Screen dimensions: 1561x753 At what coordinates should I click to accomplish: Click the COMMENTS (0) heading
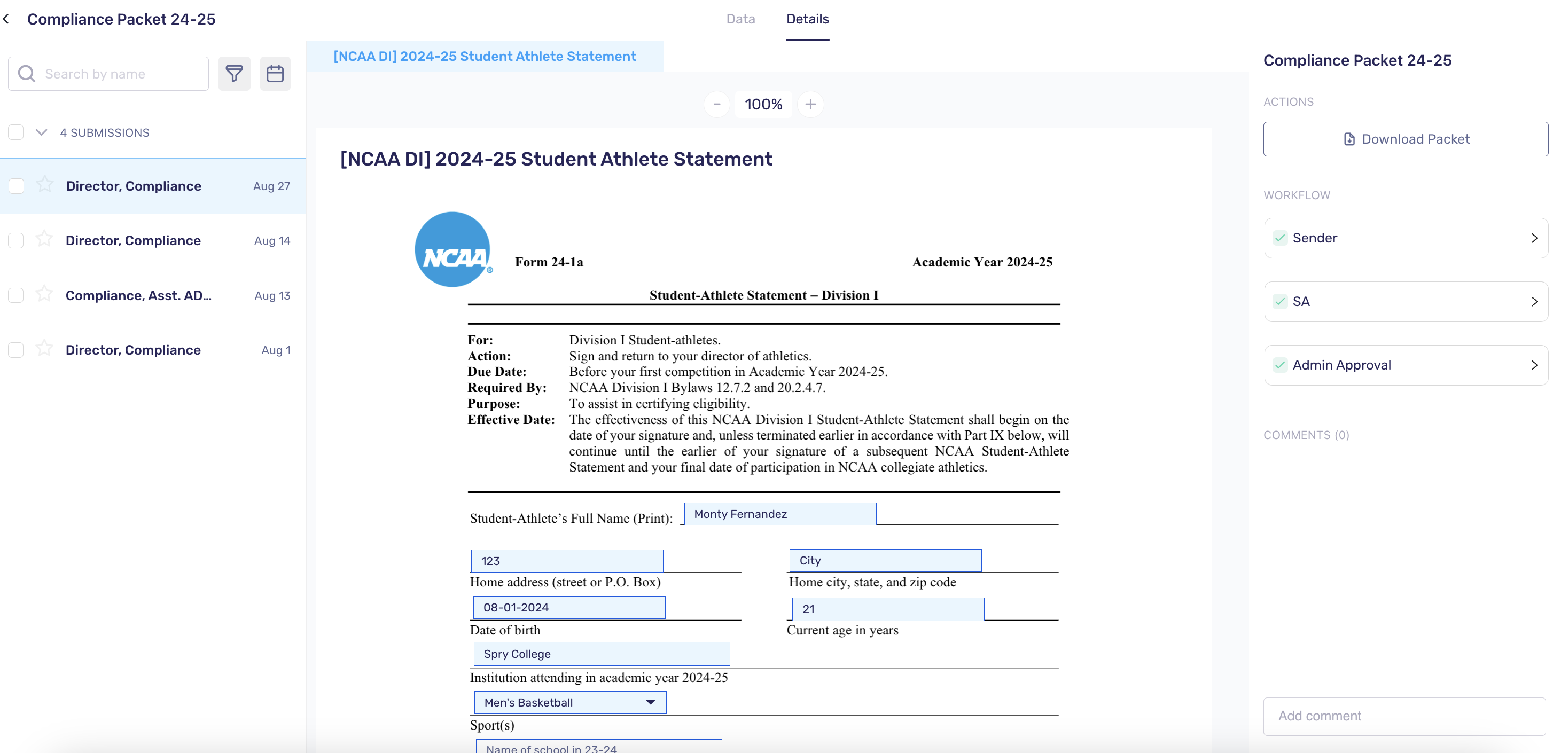[x=1306, y=435]
